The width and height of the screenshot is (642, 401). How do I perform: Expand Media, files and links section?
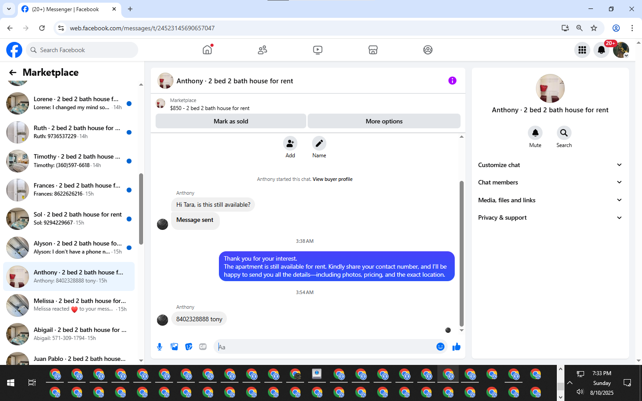[x=550, y=200]
